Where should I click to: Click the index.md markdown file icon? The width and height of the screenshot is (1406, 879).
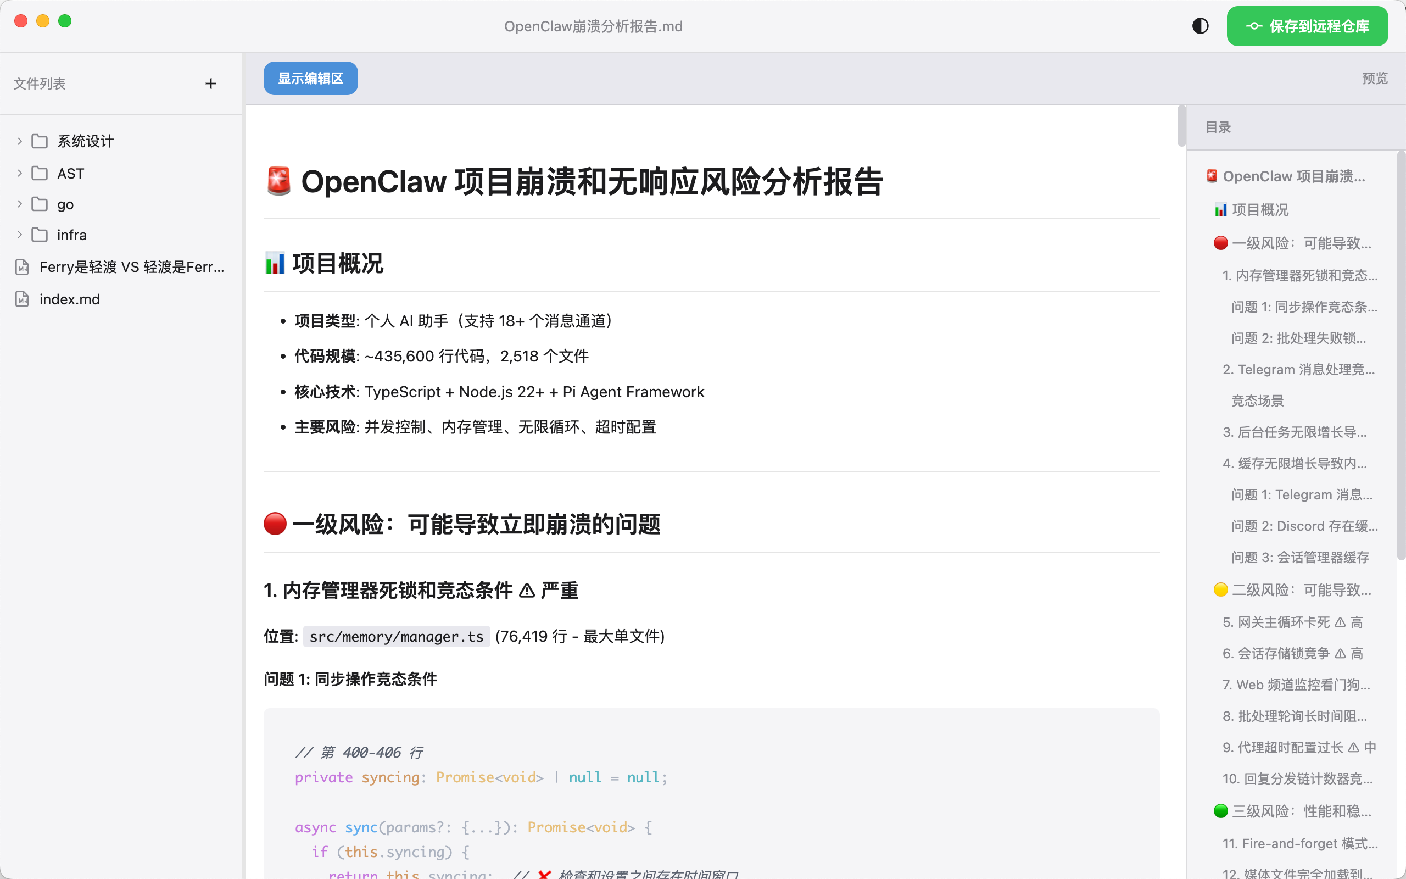click(22, 299)
